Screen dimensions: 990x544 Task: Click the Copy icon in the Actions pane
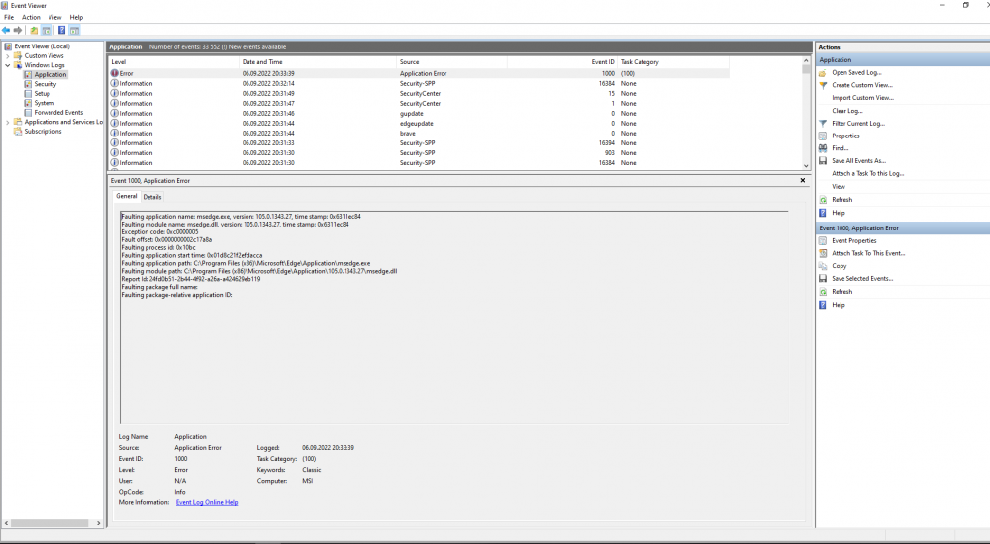click(x=823, y=266)
